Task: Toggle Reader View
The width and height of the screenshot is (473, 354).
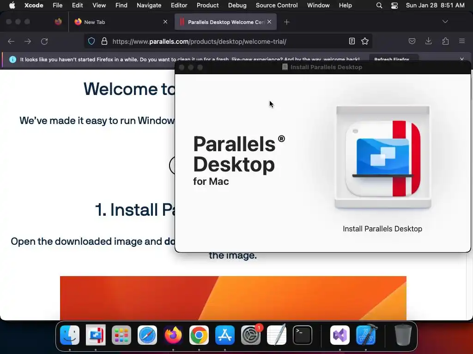Action: (x=352, y=41)
